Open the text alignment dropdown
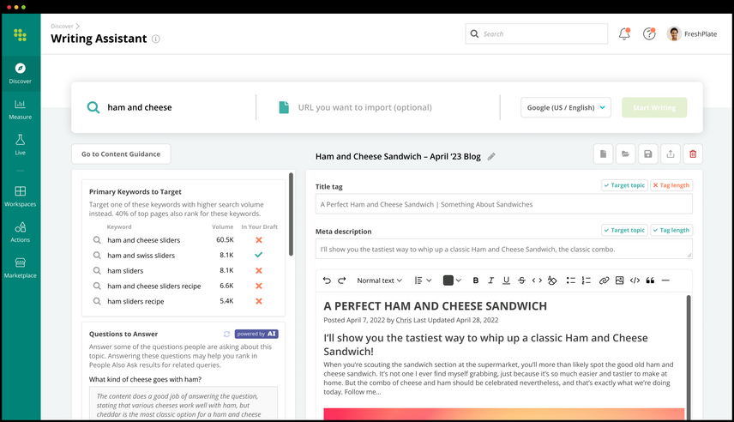The image size is (734, 422). (x=423, y=280)
